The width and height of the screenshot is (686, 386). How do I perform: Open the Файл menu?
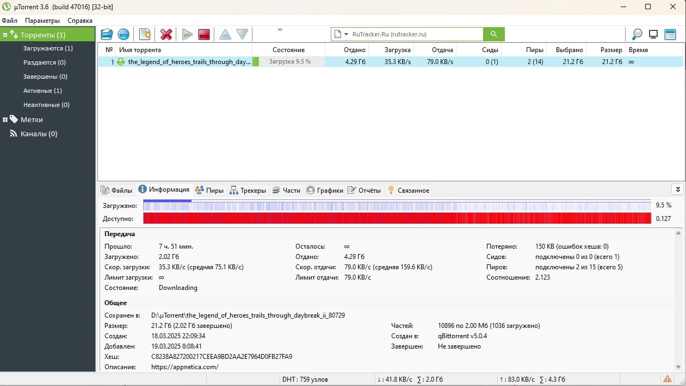click(x=9, y=21)
